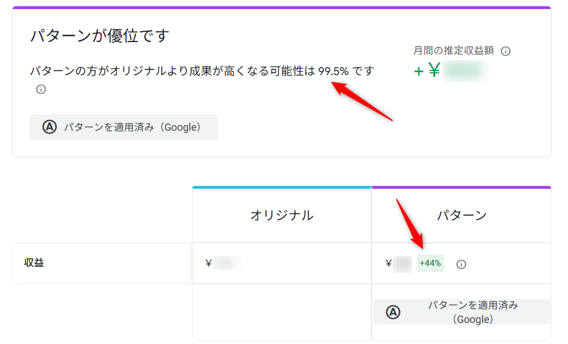This screenshot has width=568, height=344.
Task: Click the 月間の推定収益額 label
Action: pos(454,51)
